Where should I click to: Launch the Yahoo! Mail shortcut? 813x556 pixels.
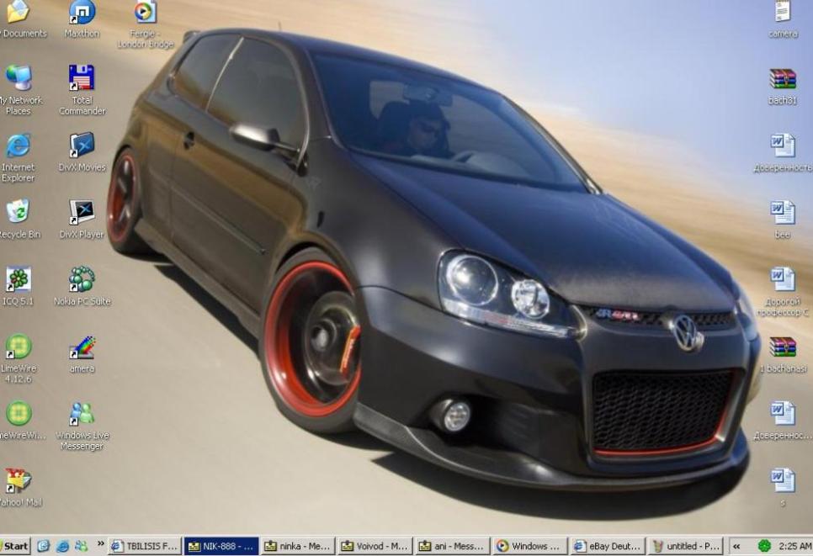(19, 480)
